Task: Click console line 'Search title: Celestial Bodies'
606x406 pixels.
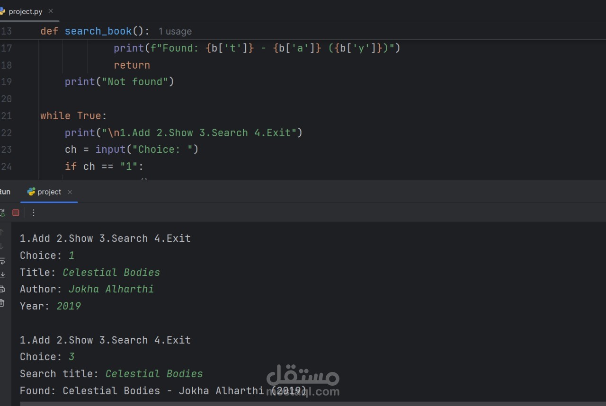Action: [x=111, y=374]
